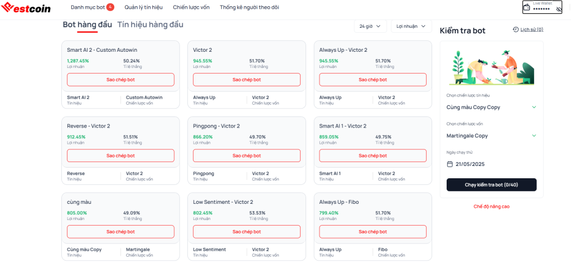Click the Cùng màu Copy signal label

[x=85, y=250]
